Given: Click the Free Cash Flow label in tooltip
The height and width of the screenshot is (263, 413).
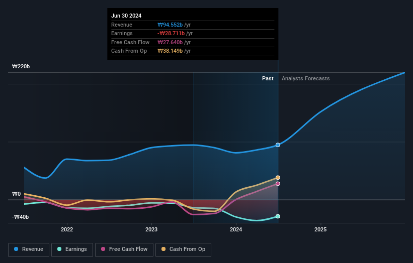Looking at the screenshot, I should pyautogui.click(x=130, y=42).
